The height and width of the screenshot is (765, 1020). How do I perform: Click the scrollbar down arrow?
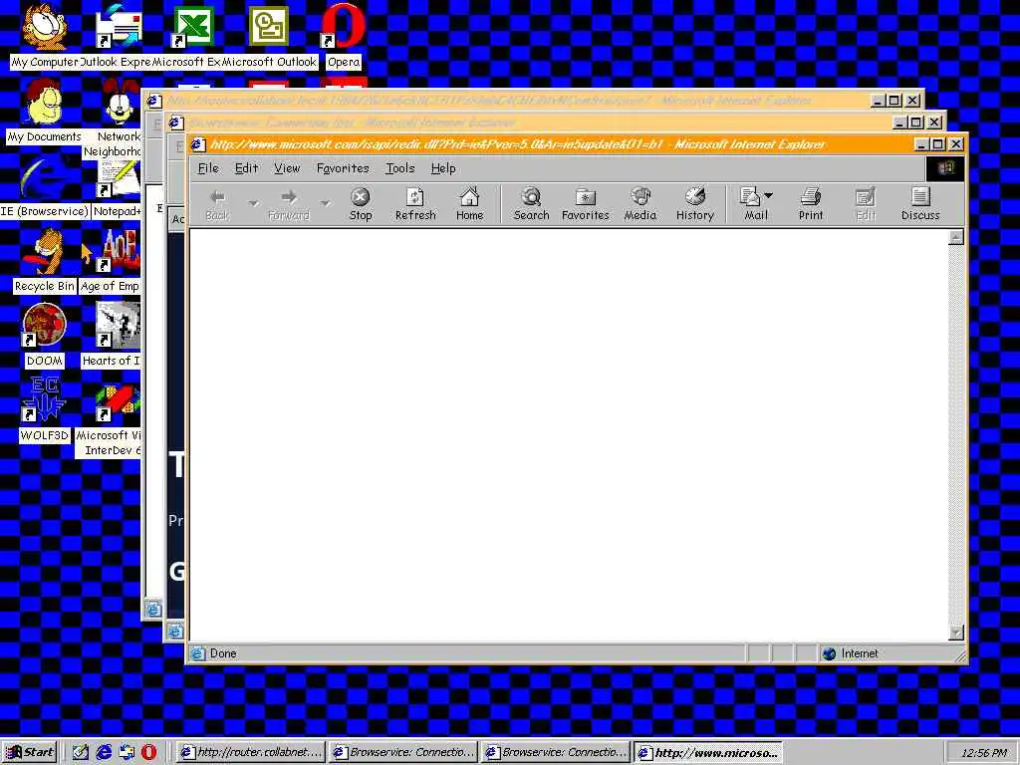955,633
